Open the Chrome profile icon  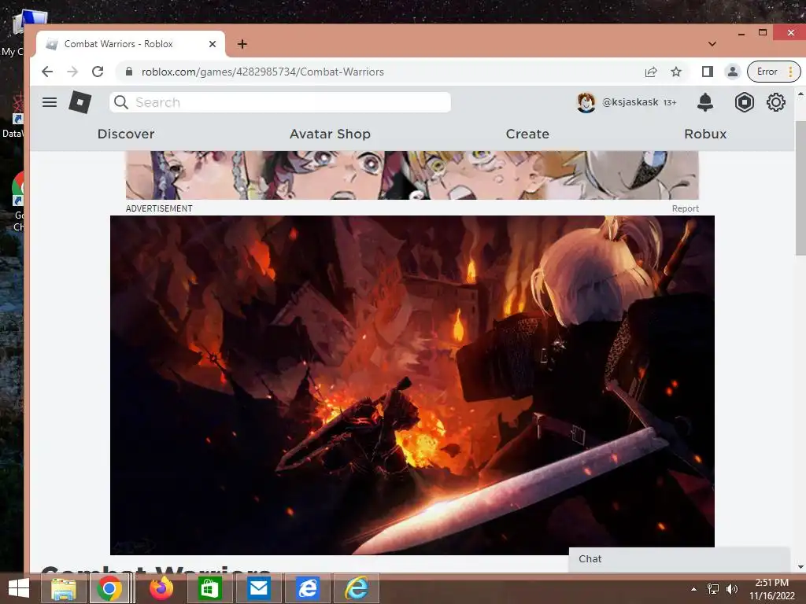pos(733,72)
